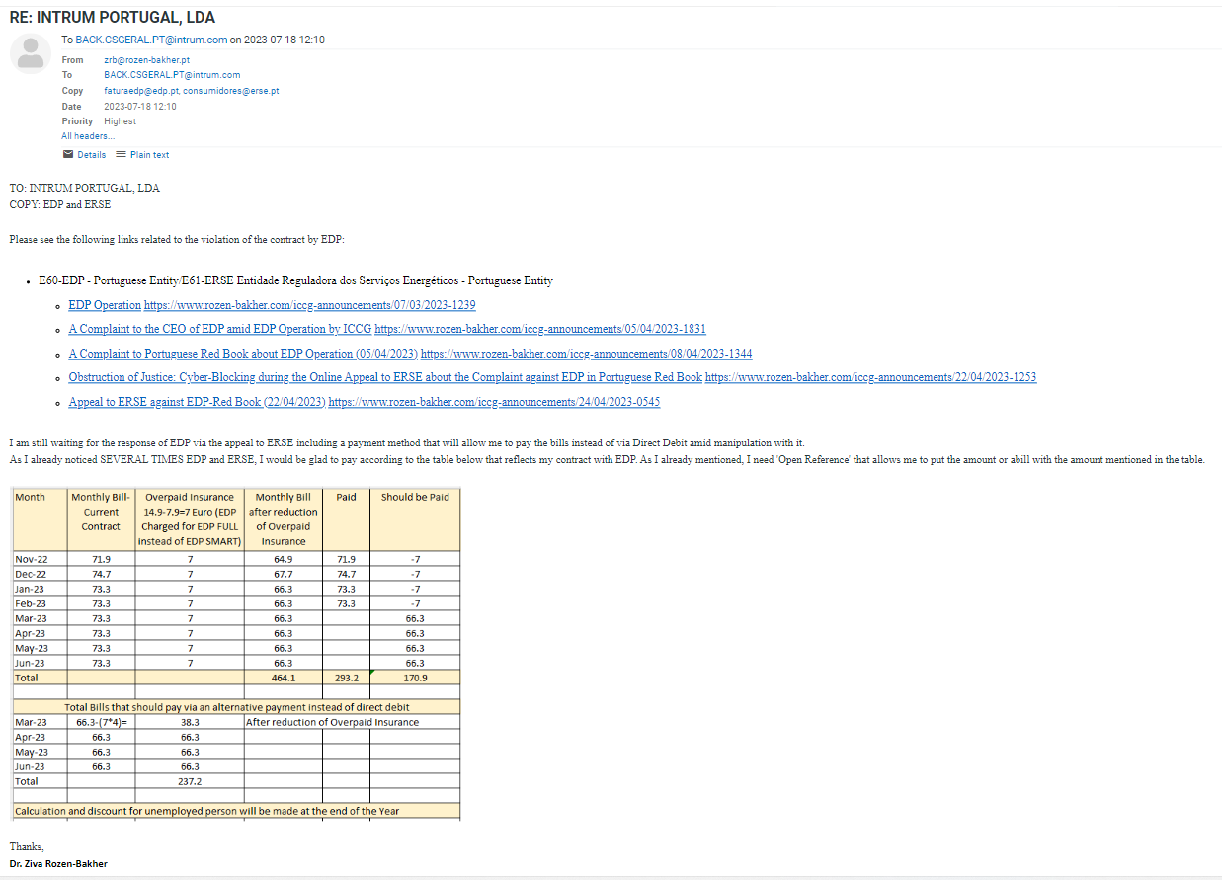
Task: Open URL ending 08/04/2023-1344
Action: point(586,353)
